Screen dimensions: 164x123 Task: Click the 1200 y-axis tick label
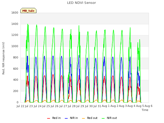point(15,35)
